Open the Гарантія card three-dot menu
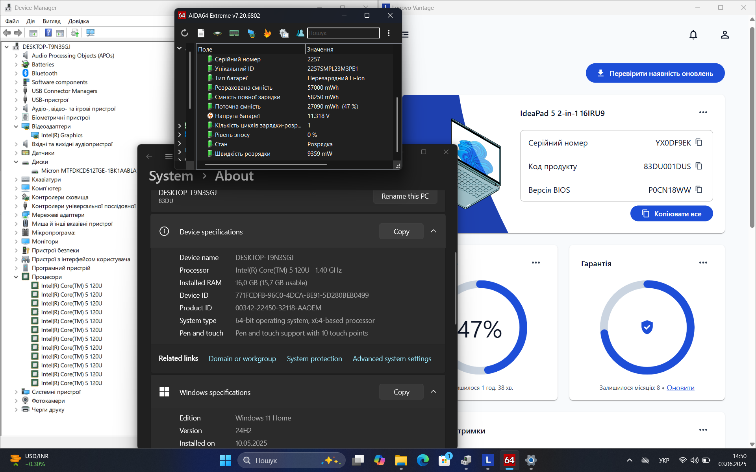756x472 pixels. [x=703, y=263]
